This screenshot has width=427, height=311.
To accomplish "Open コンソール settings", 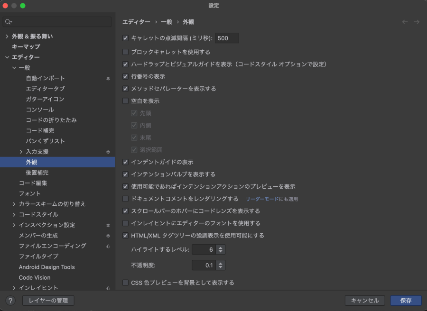I will tap(40, 110).
